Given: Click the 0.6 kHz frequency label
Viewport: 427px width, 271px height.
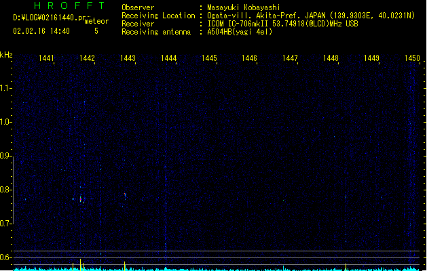Looking at the screenshot, I should click(5, 257).
